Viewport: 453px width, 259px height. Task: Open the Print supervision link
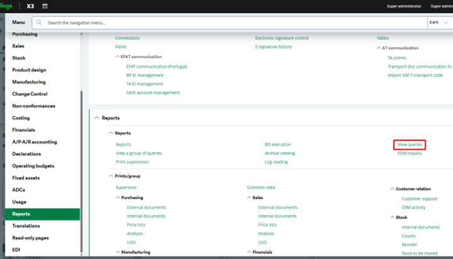click(132, 162)
